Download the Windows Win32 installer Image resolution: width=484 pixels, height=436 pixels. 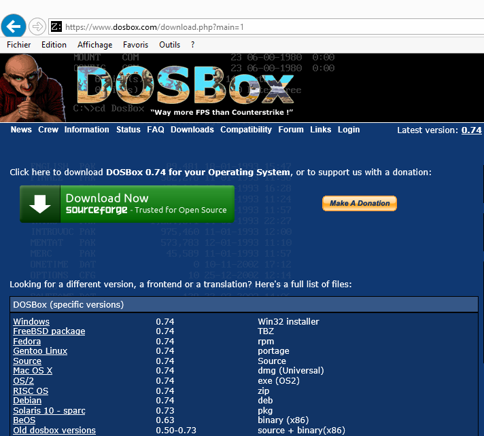[31, 322]
